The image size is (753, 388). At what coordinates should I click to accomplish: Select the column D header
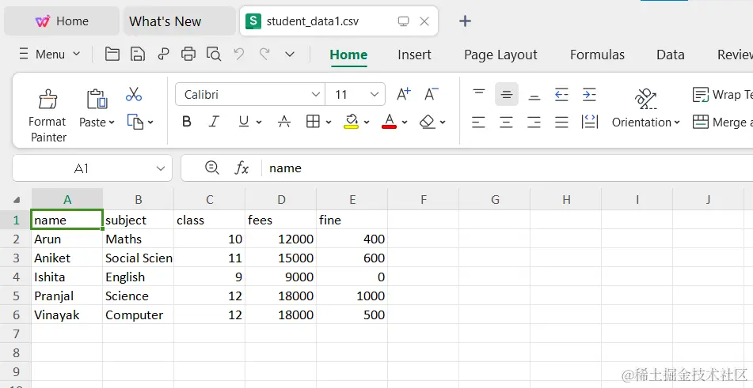coord(281,199)
